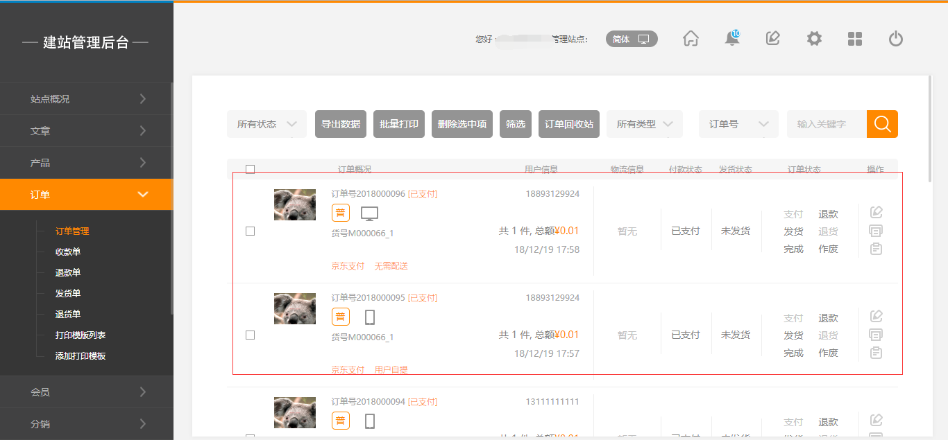Click the 简体 language switch toggle
The image size is (948, 440).
pyautogui.click(x=631, y=39)
